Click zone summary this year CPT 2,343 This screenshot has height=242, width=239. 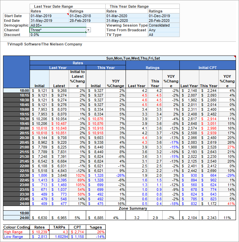tap(209, 218)
